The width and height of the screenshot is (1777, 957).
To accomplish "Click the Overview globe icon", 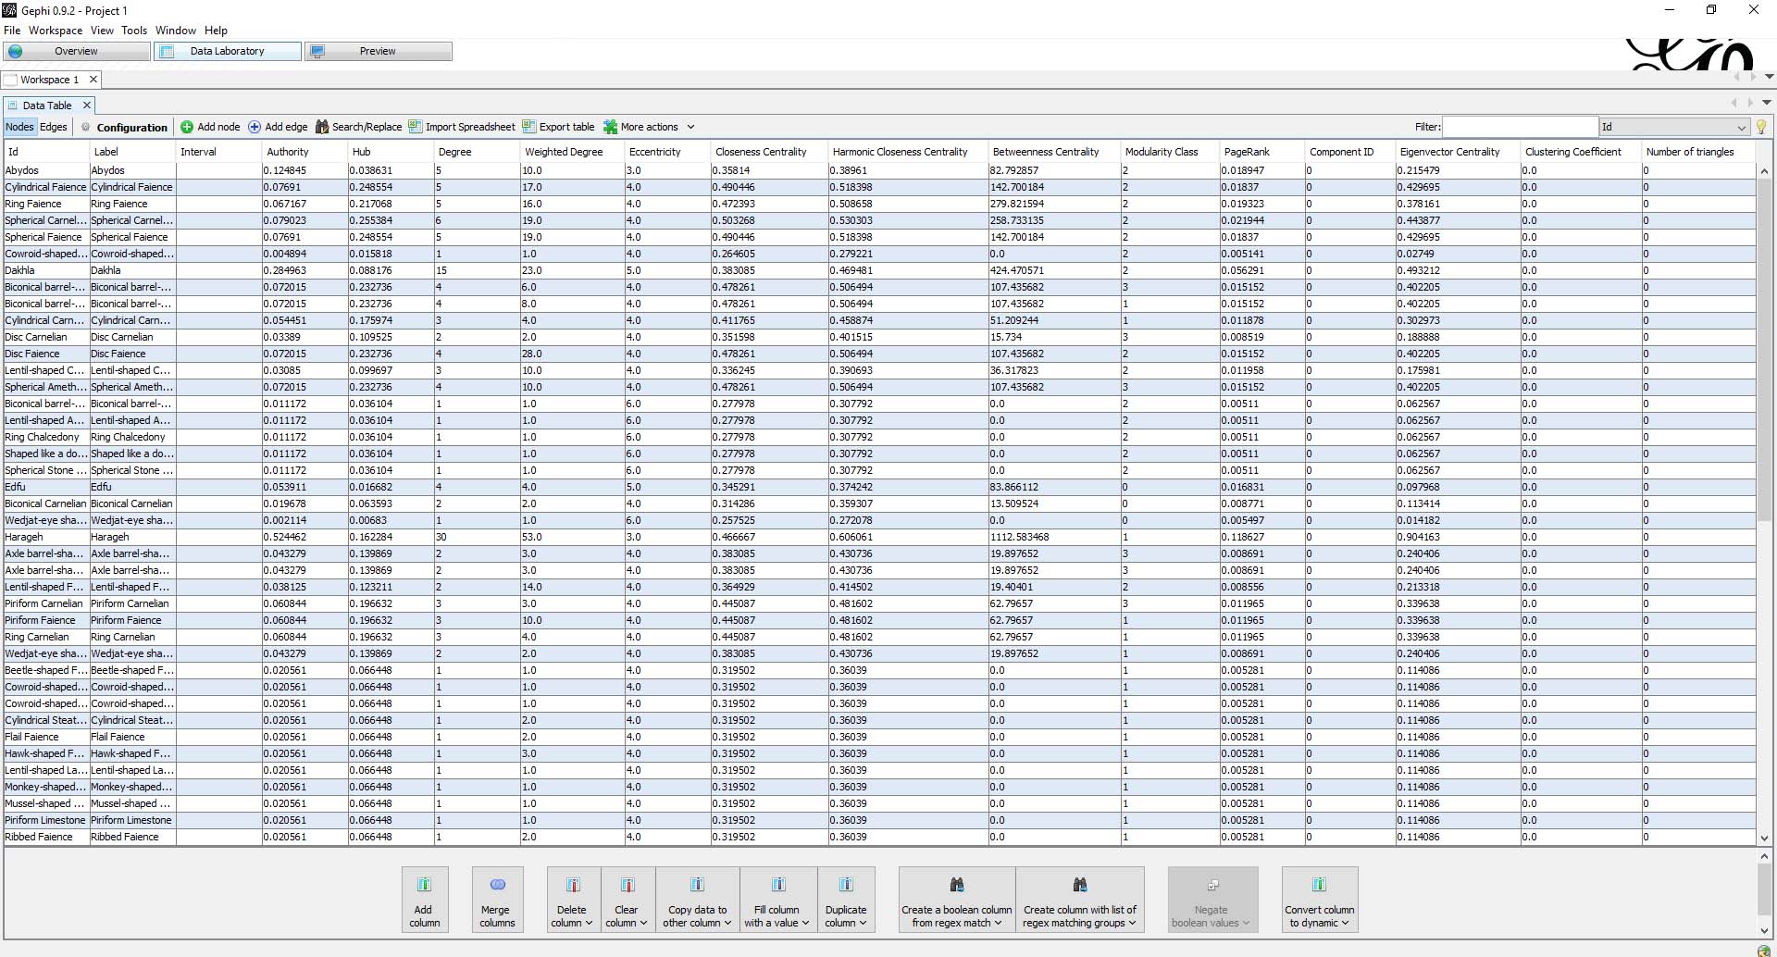I will (x=16, y=51).
